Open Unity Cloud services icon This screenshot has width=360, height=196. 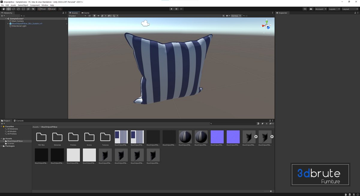pyautogui.click(x=311, y=9)
